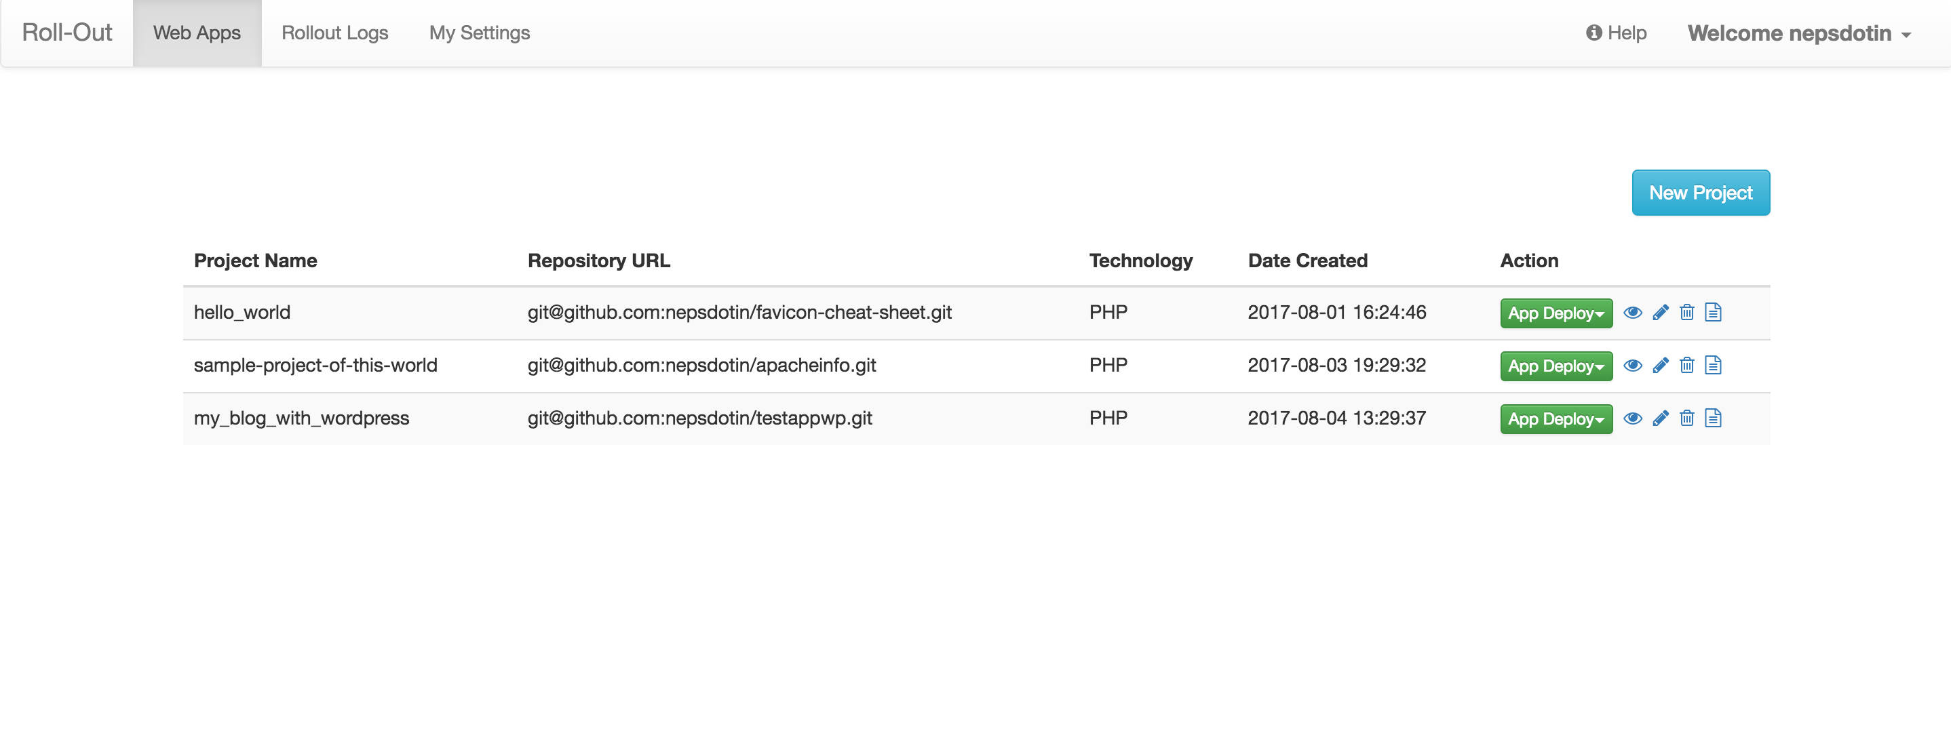Open document icon for my_blog_with_wordpress
This screenshot has width=1951, height=742.
pos(1713,418)
